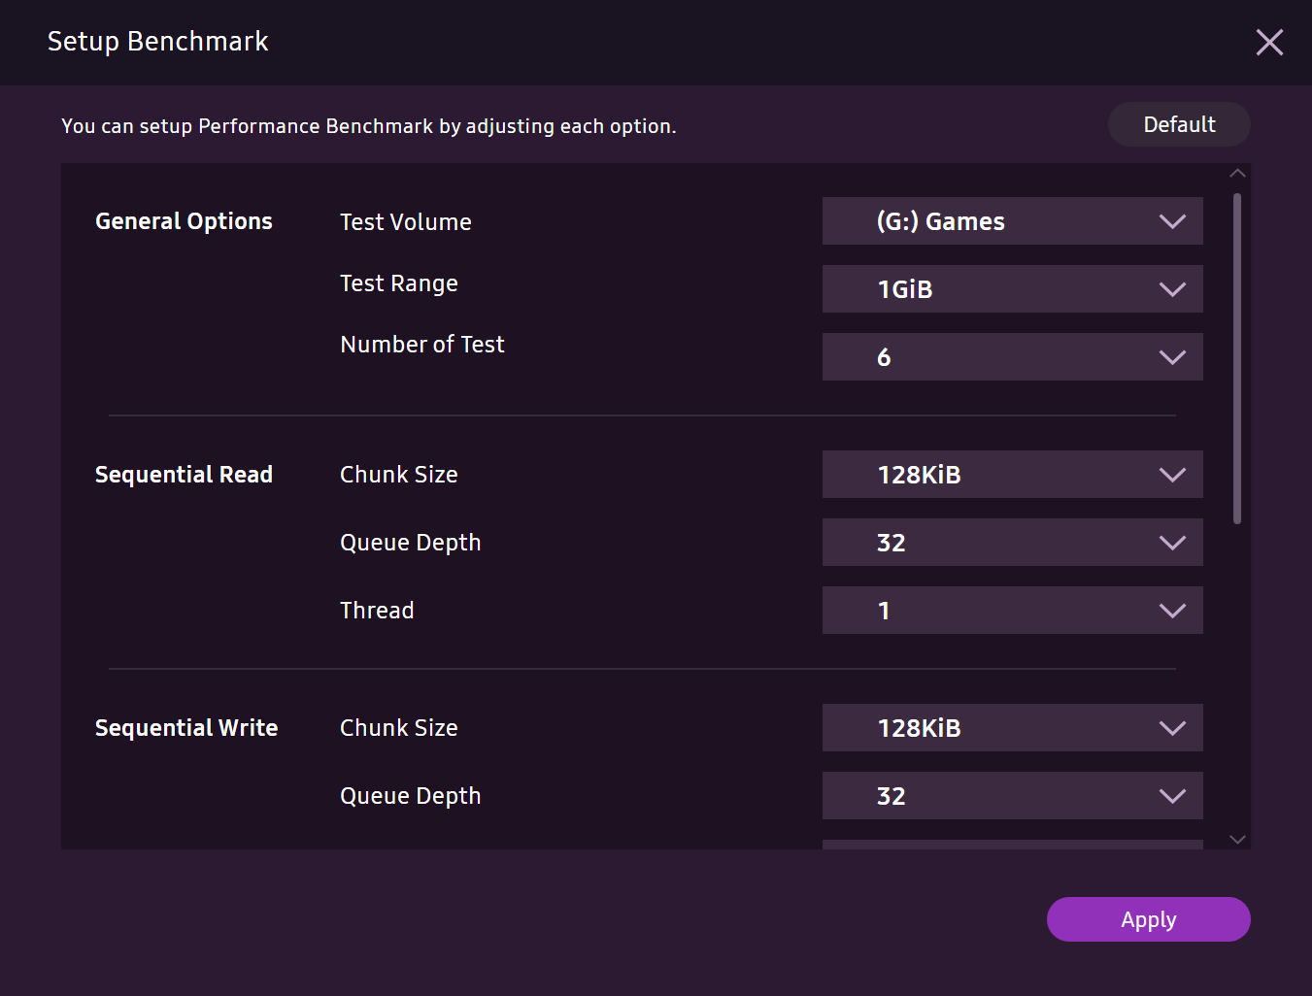Image resolution: width=1312 pixels, height=996 pixels.
Task: Open the Test Volume dropdown
Action: [x=1012, y=221]
